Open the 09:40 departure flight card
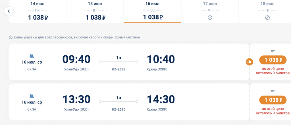Viewport: 291px width, 125px height. 129,62
